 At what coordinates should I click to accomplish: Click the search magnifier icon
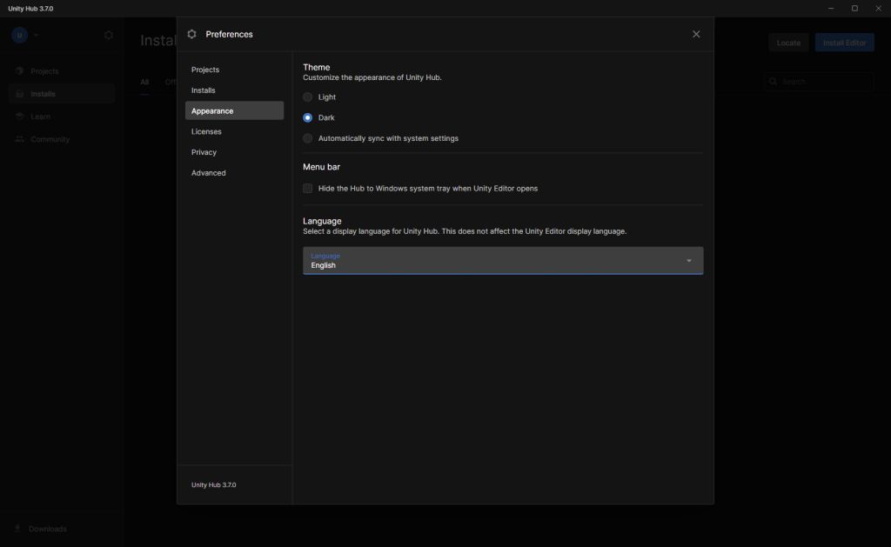[773, 82]
